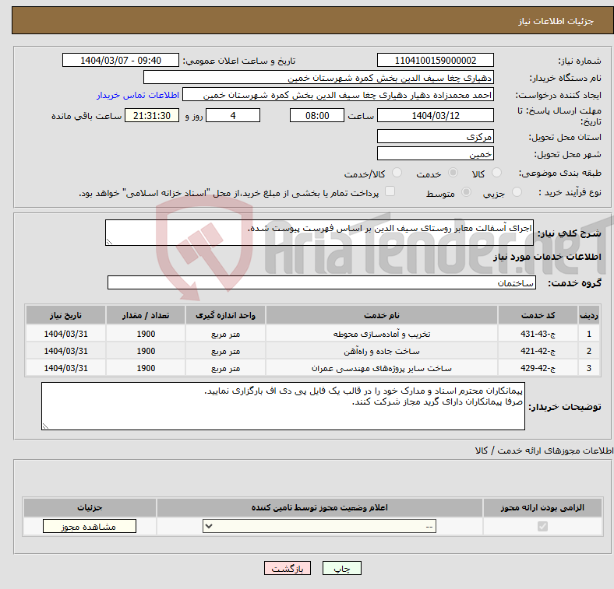The width and height of the screenshot is (614, 589).
Task: Click the واحد اندازه گیری column header
Action: (x=225, y=315)
